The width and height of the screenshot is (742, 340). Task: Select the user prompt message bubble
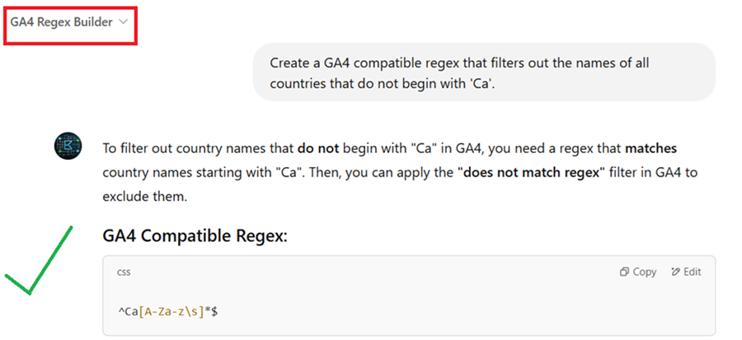(x=483, y=72)
